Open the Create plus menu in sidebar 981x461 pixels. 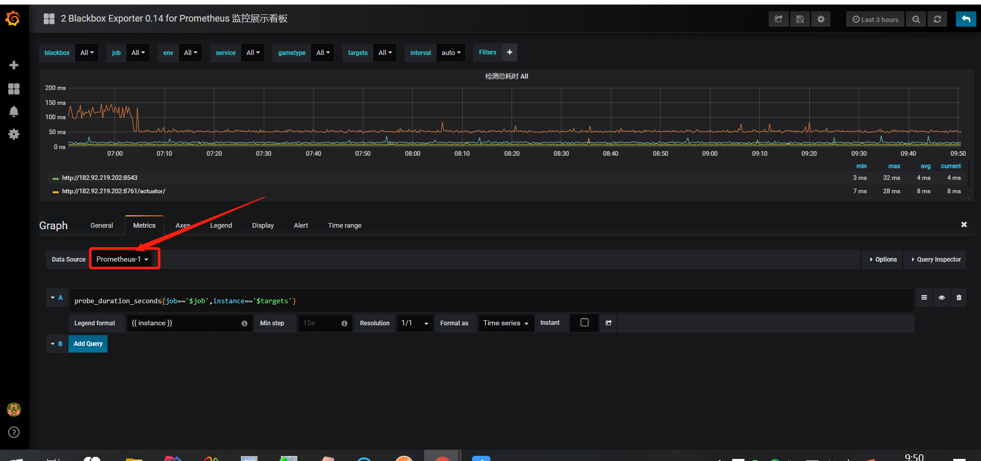pyautogui.click(x=14, y=65)
